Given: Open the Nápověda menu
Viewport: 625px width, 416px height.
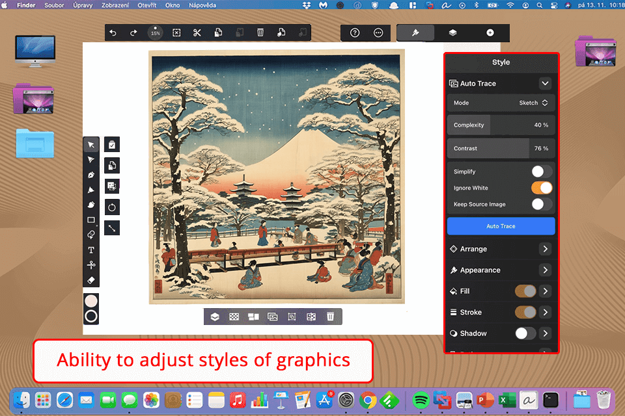Looking at the screenshot, I should (x=202, y=5).
